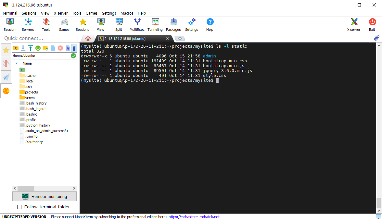The image size is (382, 220).
Task: Click the purple A rename icon
Action: tap(68, 48)
